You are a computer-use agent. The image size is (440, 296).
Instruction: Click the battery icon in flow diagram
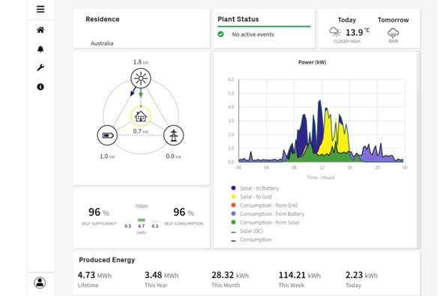pos(107,136)
